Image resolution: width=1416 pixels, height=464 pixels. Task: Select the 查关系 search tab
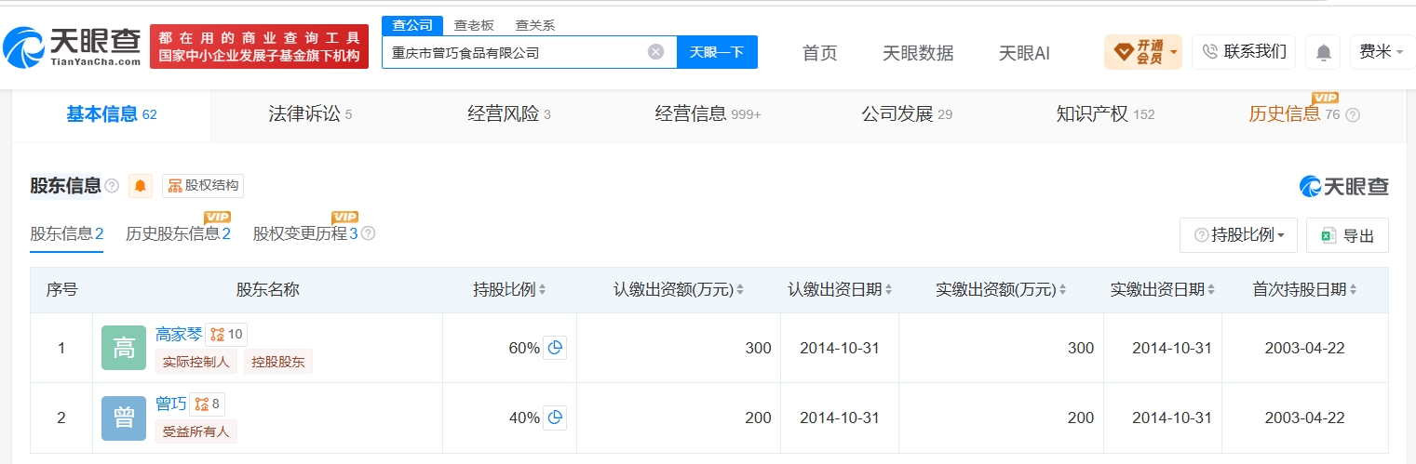coord(535,25)
